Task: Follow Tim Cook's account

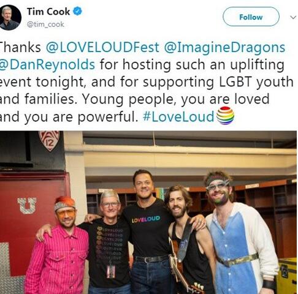Action: click(251, 17)
